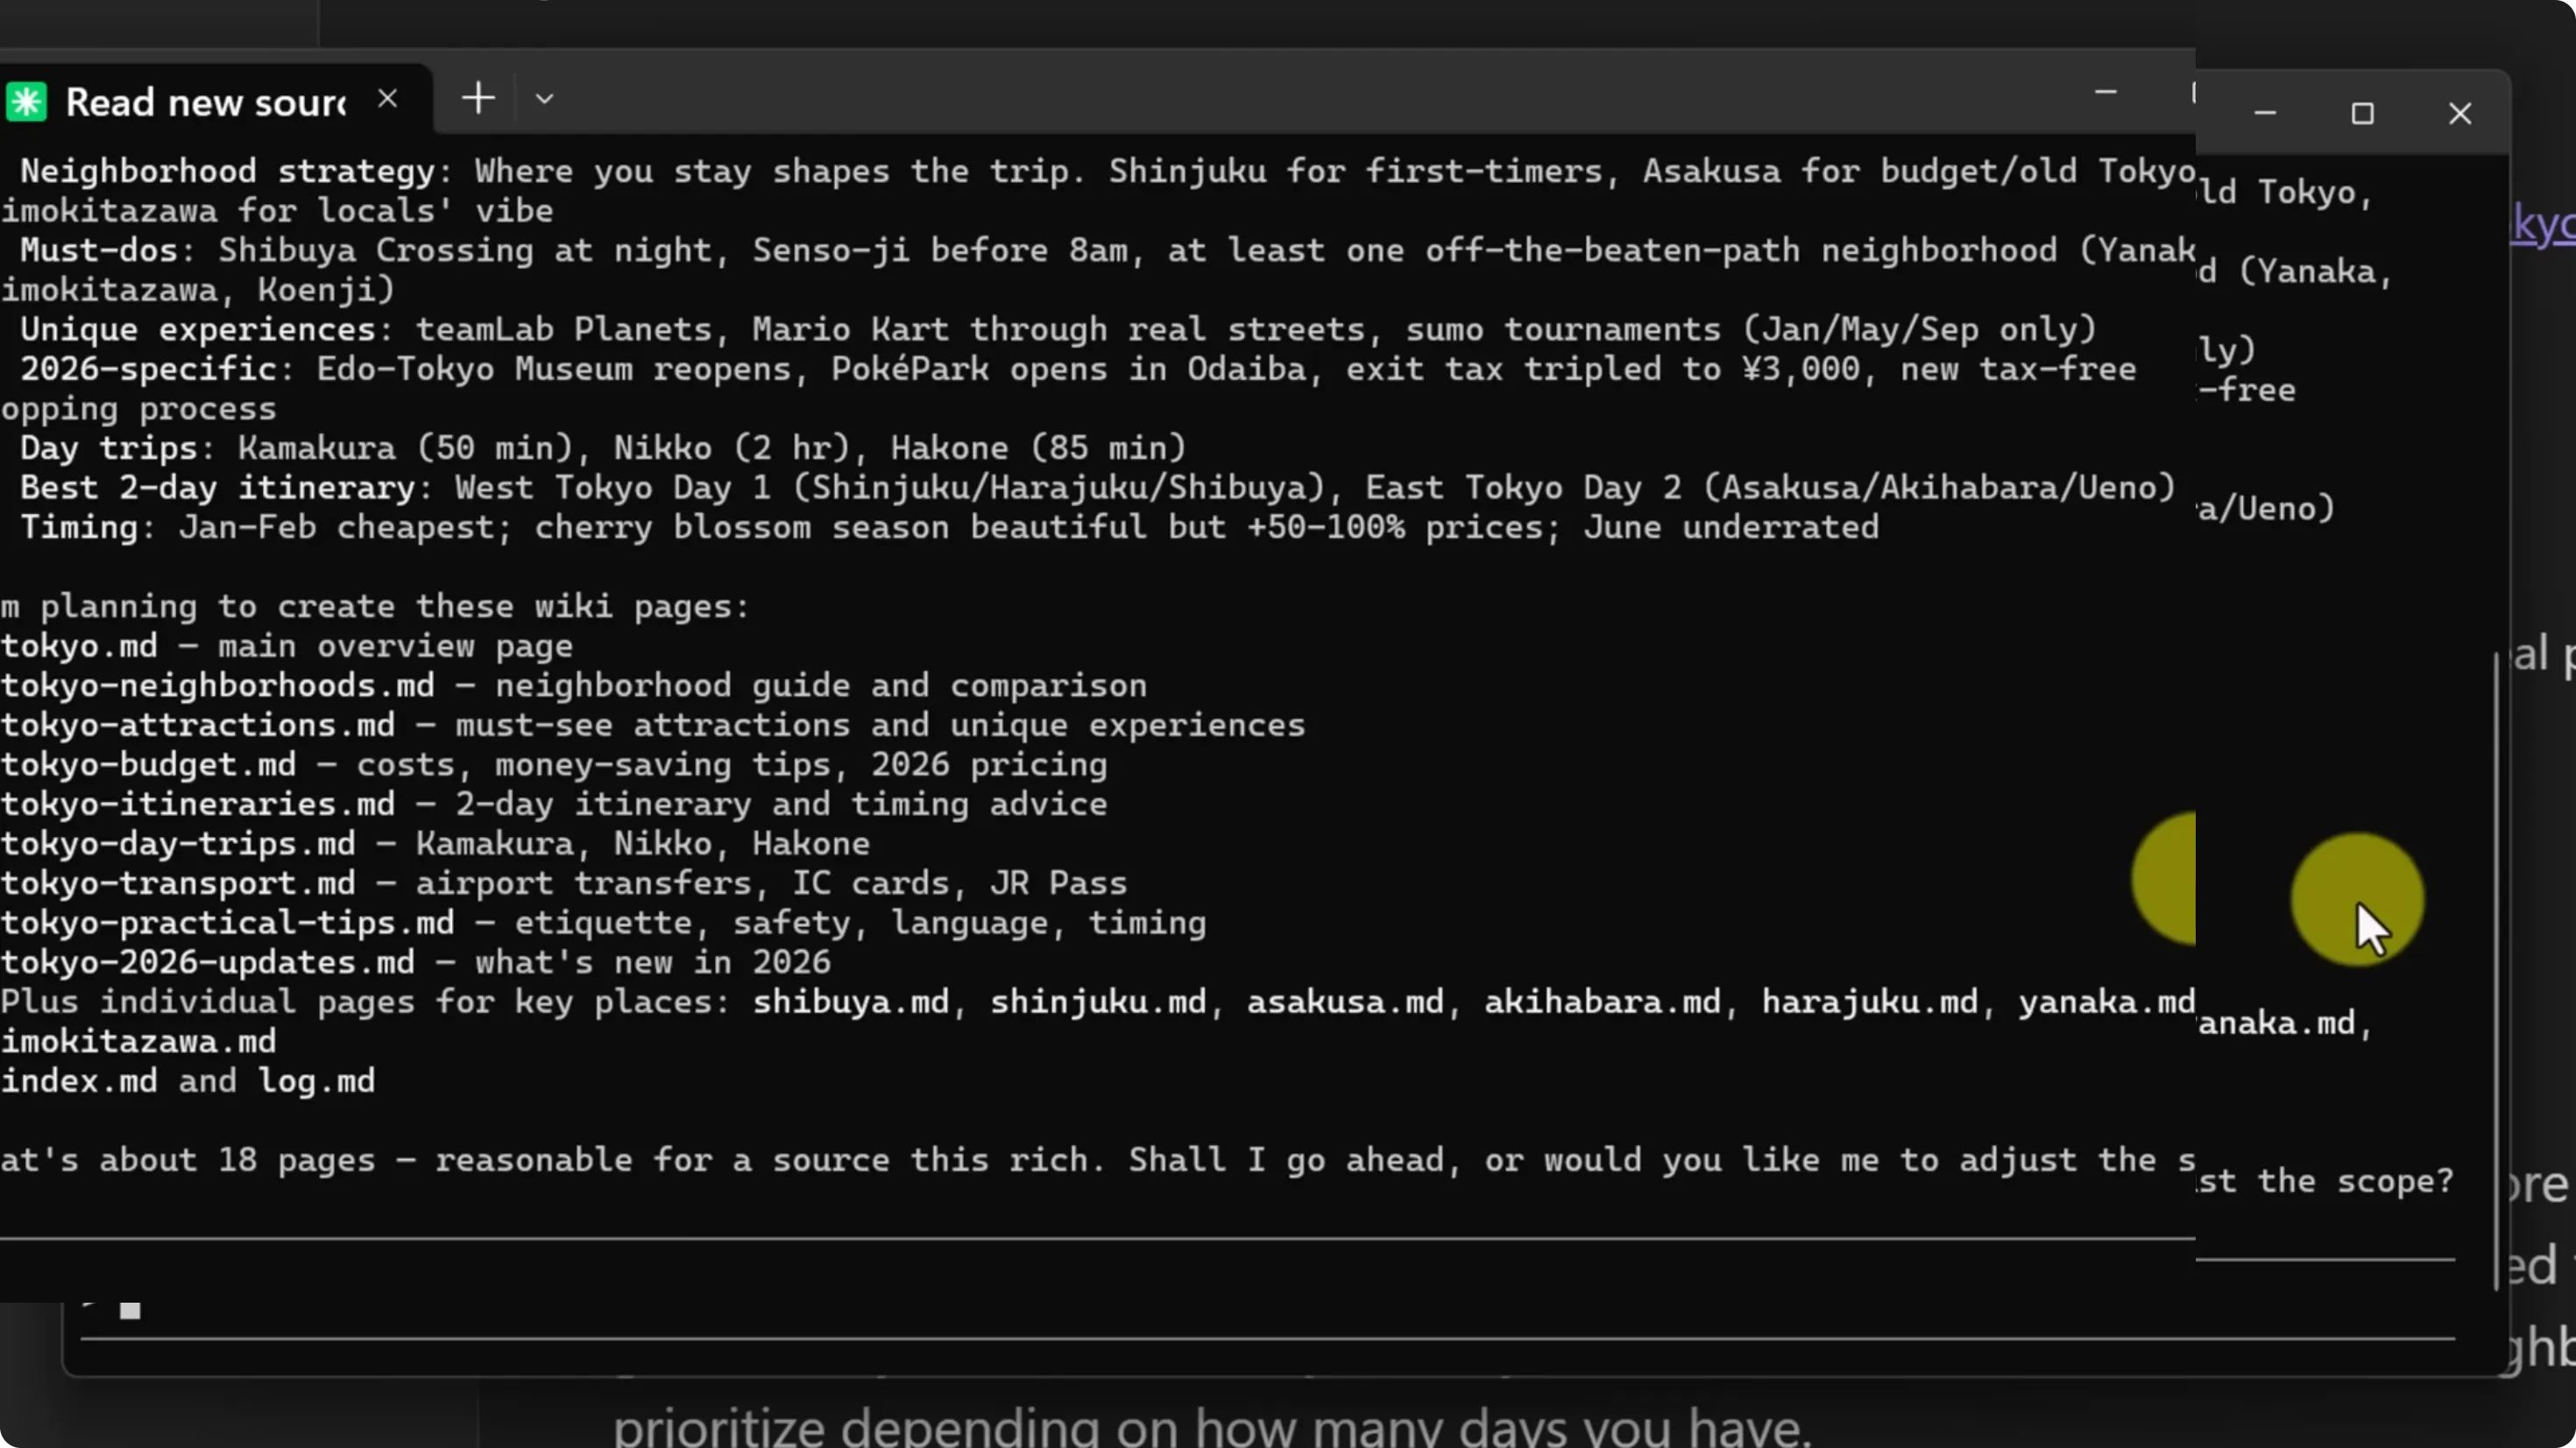Click the 'index.md' file name

click(x=79, y=1081)
